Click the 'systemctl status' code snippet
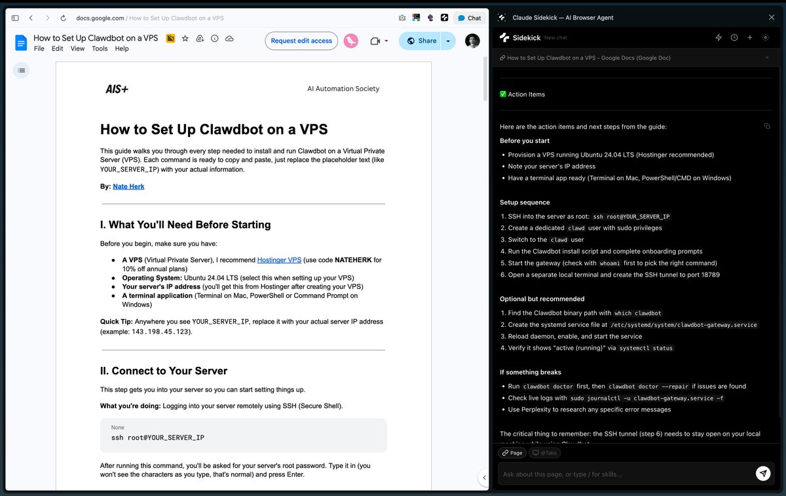Viewport: 786px width, 496px height. tap(646, 348)
